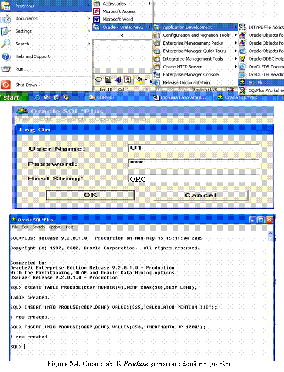Click the Documents icon in Start menu

pyautogui.click(x=6, y=18)
